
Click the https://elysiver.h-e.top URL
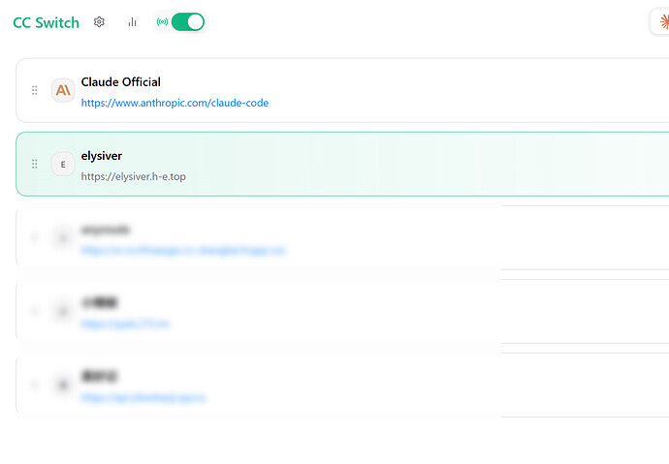point(134,176)
